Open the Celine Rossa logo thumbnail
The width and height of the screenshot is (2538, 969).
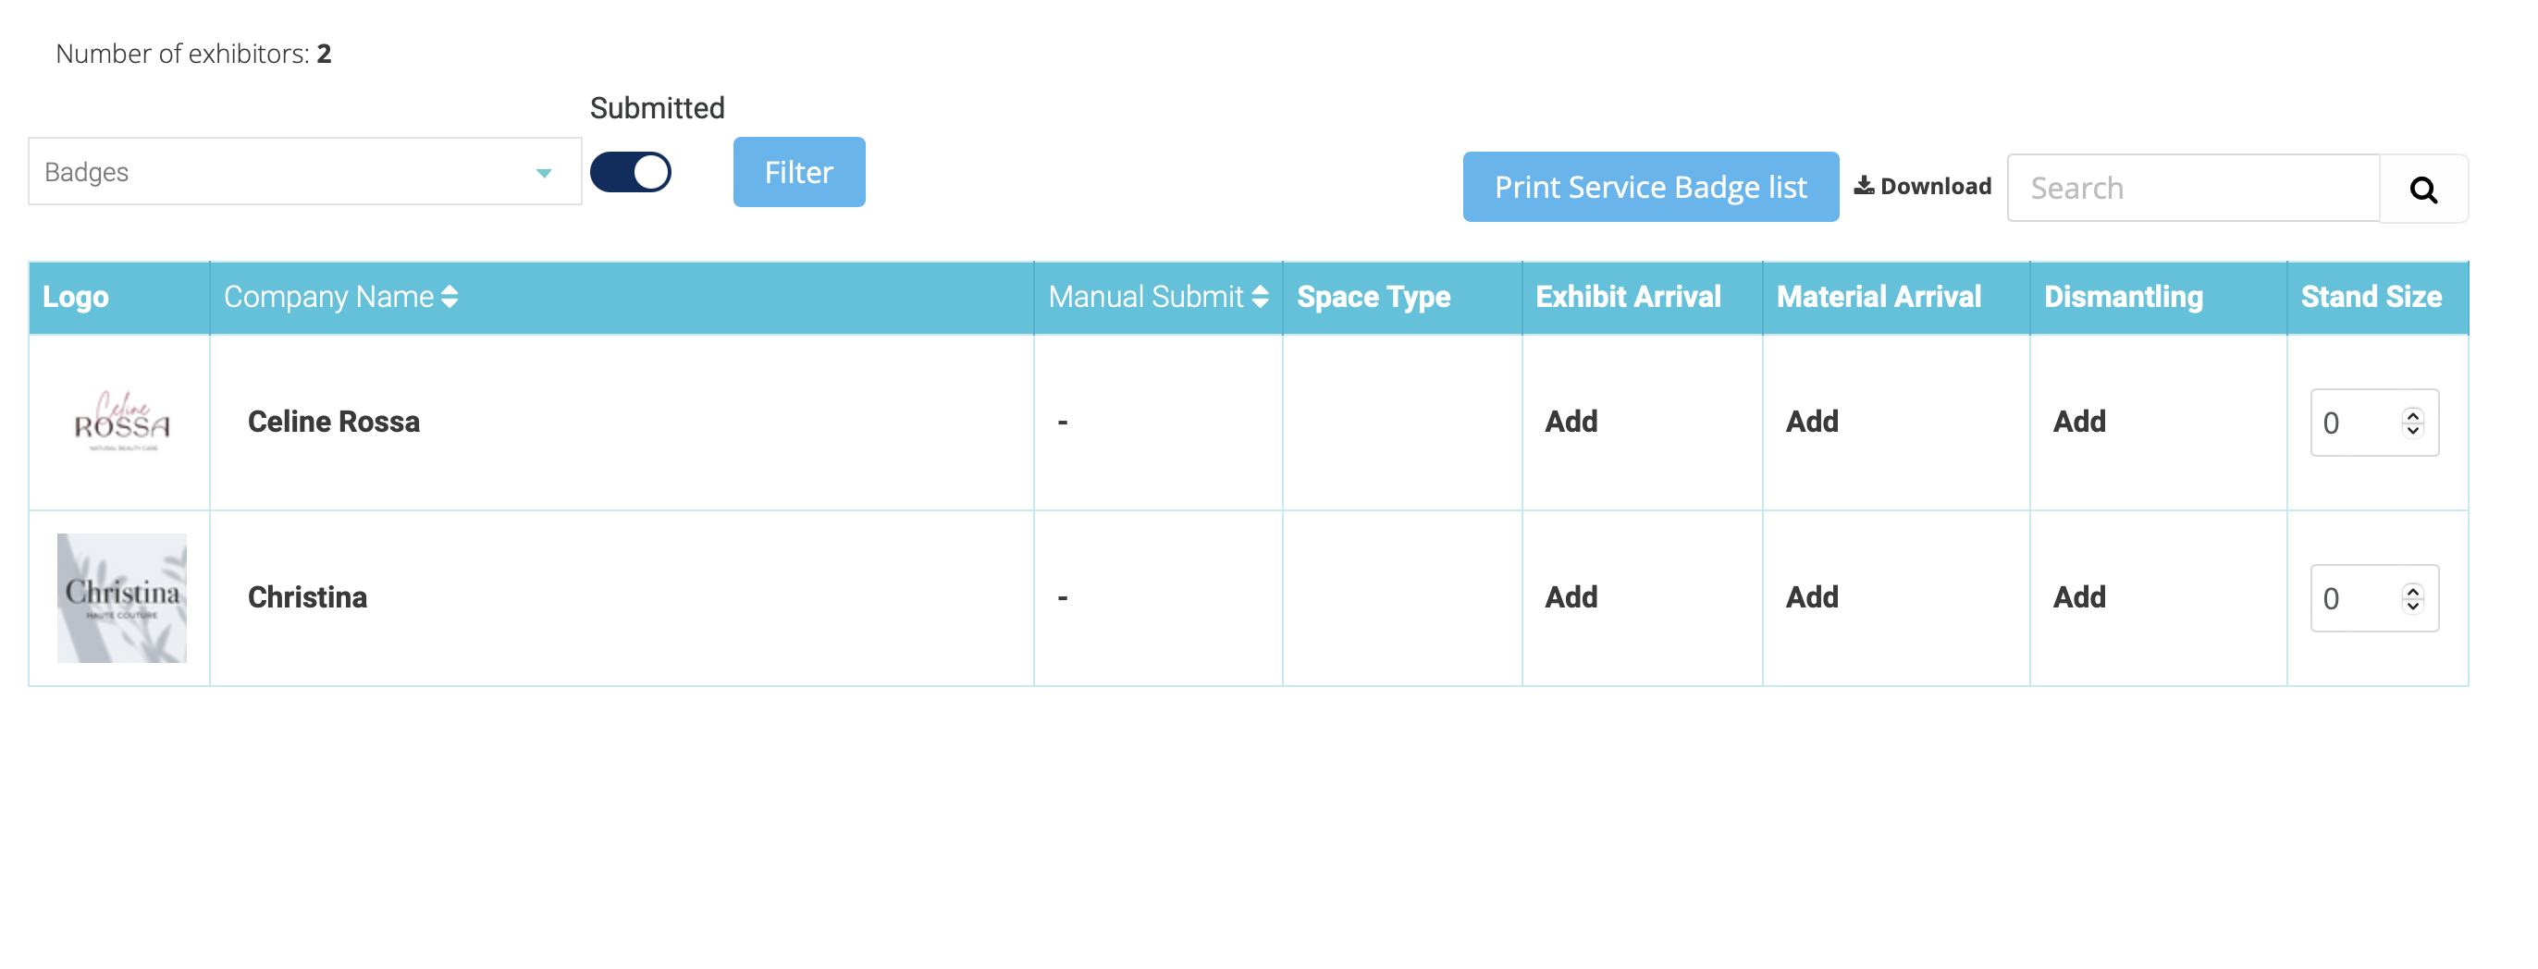pos(121,423)
